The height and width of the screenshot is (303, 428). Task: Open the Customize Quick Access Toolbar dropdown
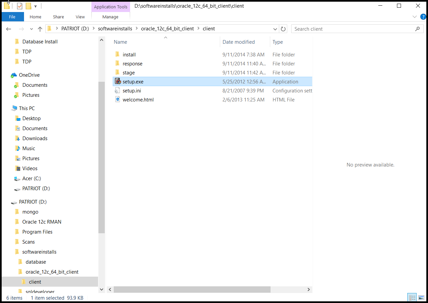pyautogui.click(x=35, y=6)
